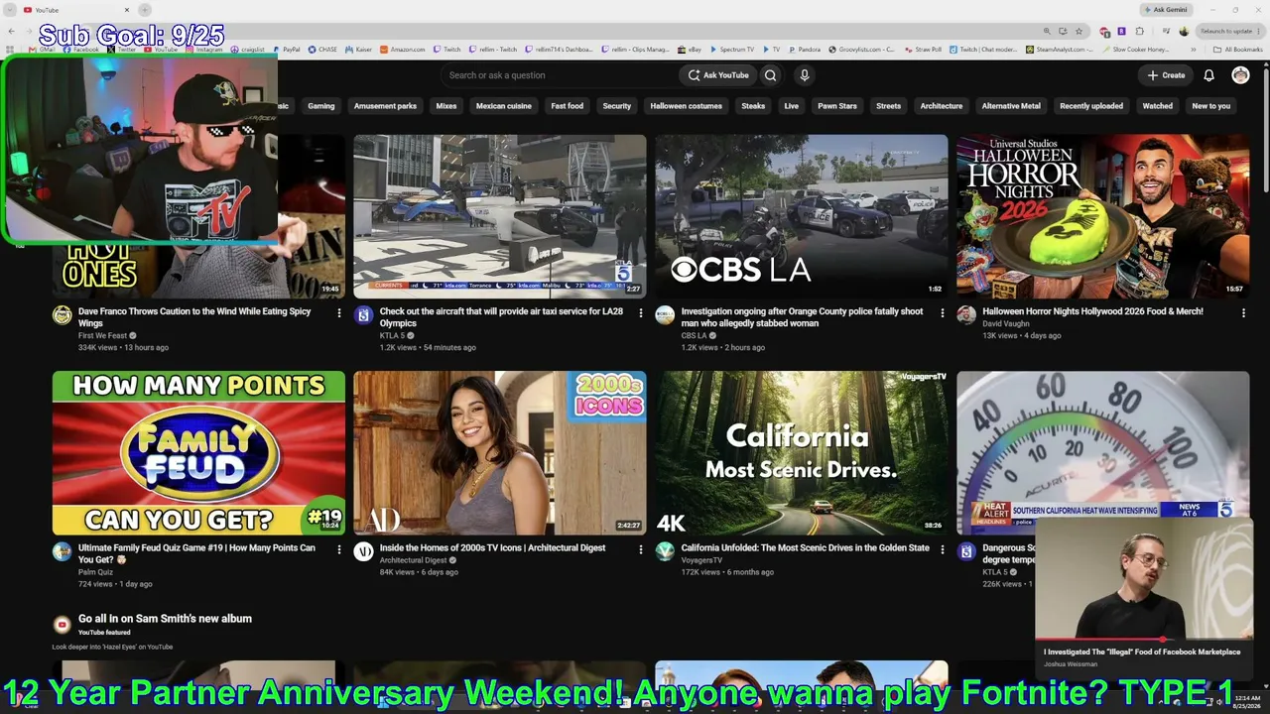
Task: Open more options for Halloween Horror Nights video
Action: pos(1243,313)
